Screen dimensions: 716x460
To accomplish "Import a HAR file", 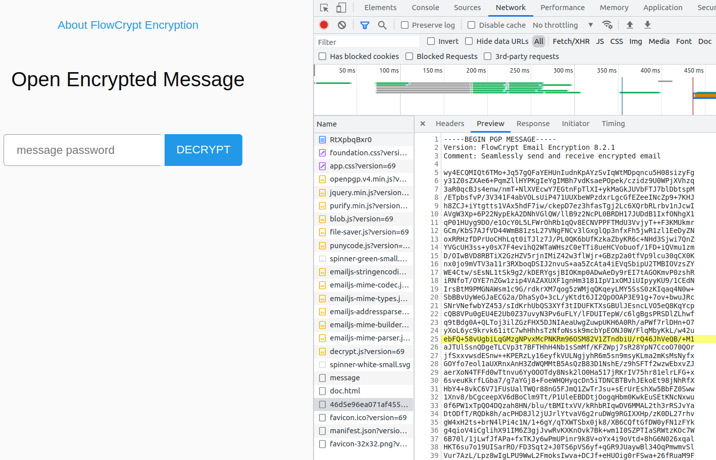I will point(629,24).
